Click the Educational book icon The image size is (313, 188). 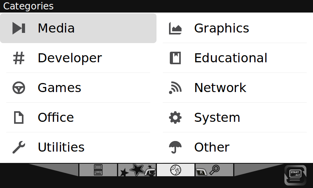(175, 58)
